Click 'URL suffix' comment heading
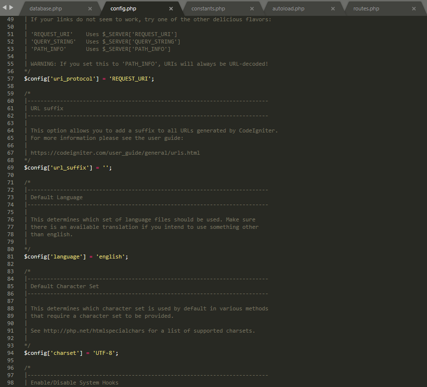The height and width of the screenshot is (387, 427). [47, 108]
